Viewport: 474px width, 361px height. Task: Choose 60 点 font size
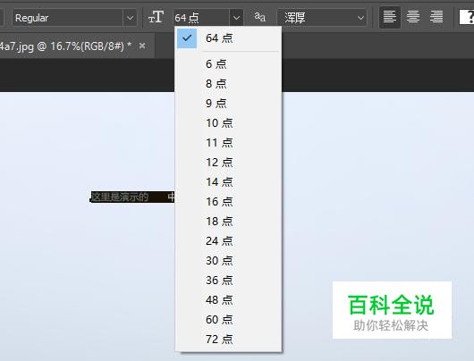pos(228,320)
